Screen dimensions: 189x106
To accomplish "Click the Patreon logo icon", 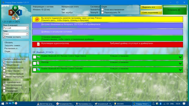I will [37, 19].
